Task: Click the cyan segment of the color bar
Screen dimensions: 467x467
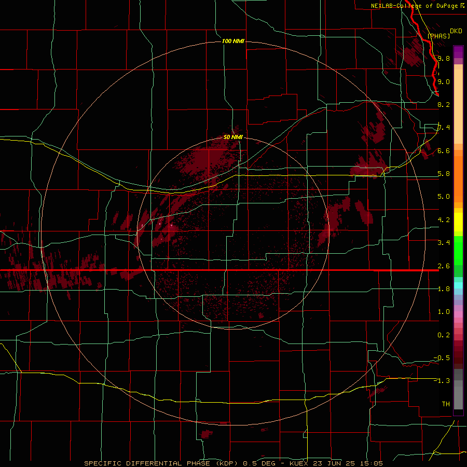Action: [x=458, y=285]
